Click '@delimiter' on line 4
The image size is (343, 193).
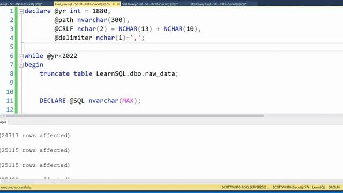click(x=73, y=38)
